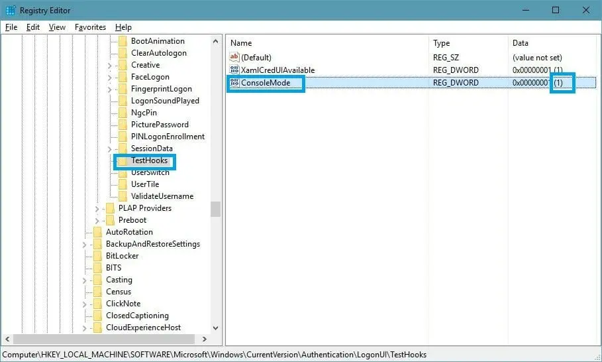Click the tree horizontal scroll left arrow
602x362 pixels.
click(x=7, y=339)
